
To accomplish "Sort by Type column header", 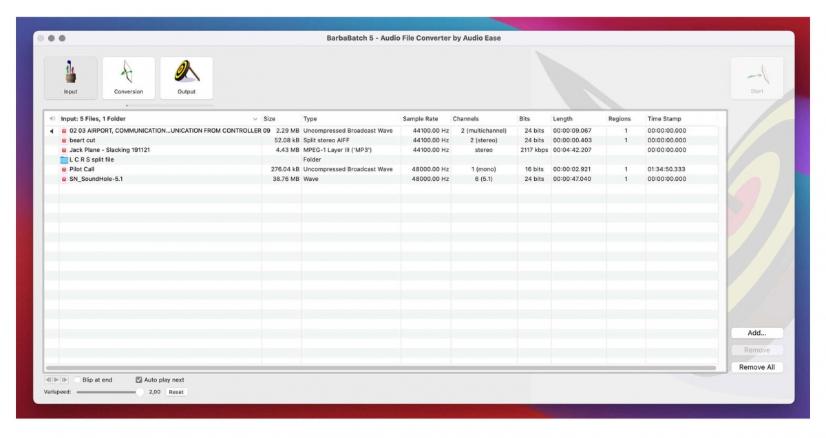I will (x=310, y=119).
